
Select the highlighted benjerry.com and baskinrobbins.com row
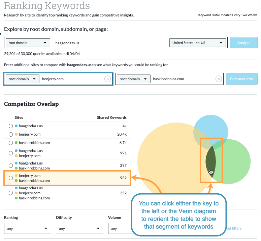tap(67, 178)
